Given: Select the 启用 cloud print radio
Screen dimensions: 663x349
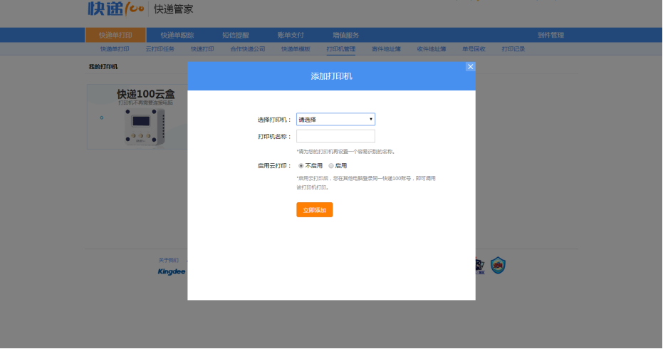Looking at the screenshot, I should click(x=331, y=165).
